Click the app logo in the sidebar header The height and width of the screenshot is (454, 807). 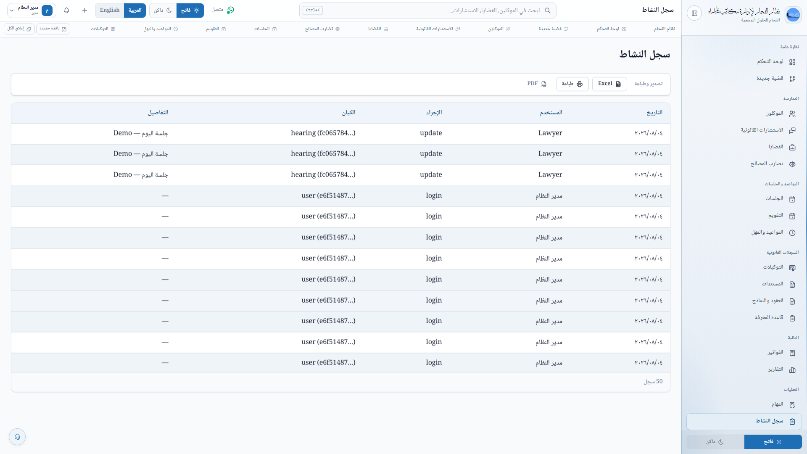(793, 15)
